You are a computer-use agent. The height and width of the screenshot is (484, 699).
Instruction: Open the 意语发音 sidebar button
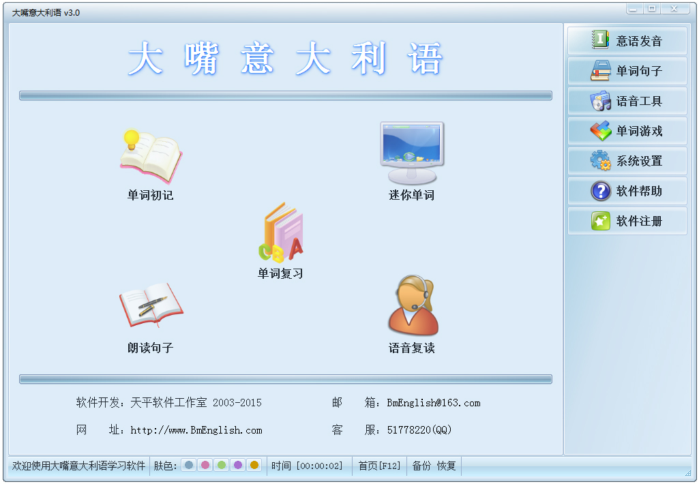click(627, 41)
